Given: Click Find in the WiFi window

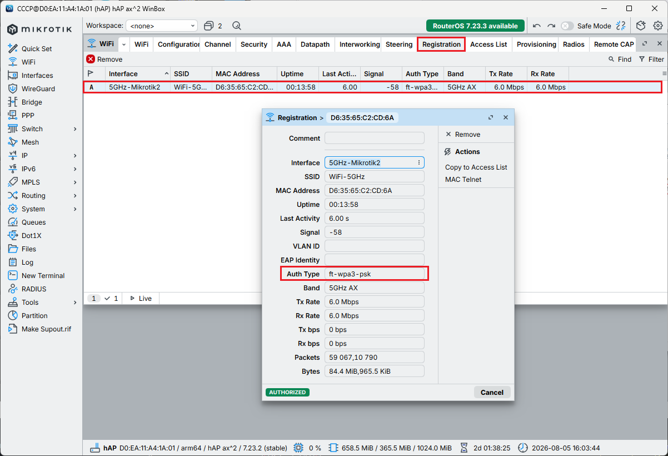Looking at the screenshot, I should (620, 59).
